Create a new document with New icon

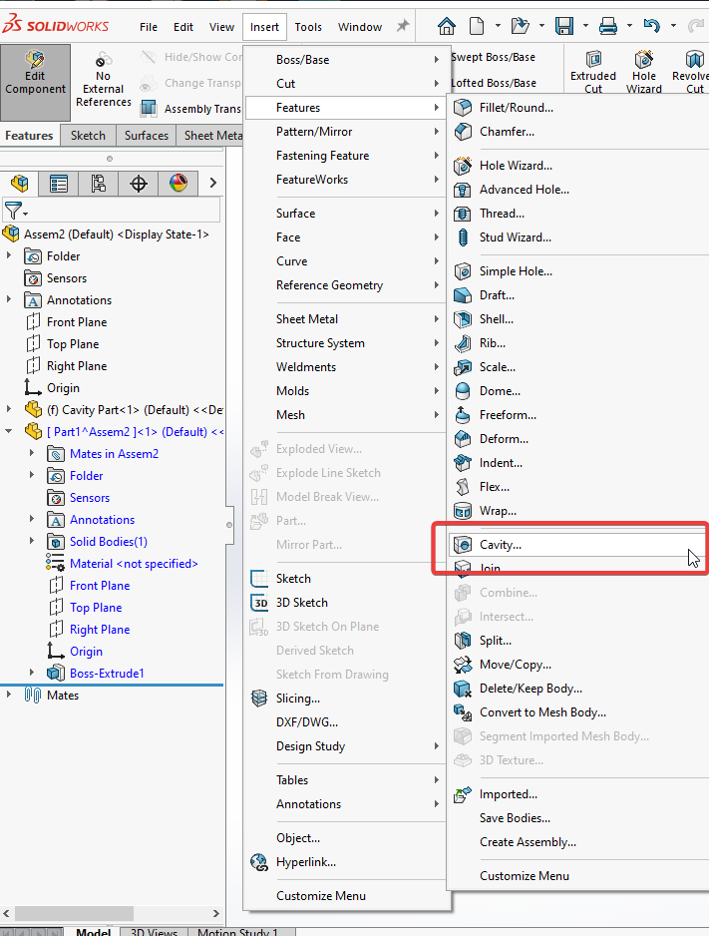click(x=477, y=26)
